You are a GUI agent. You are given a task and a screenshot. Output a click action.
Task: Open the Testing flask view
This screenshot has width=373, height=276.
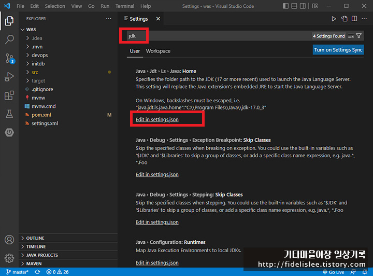[9, 114]
